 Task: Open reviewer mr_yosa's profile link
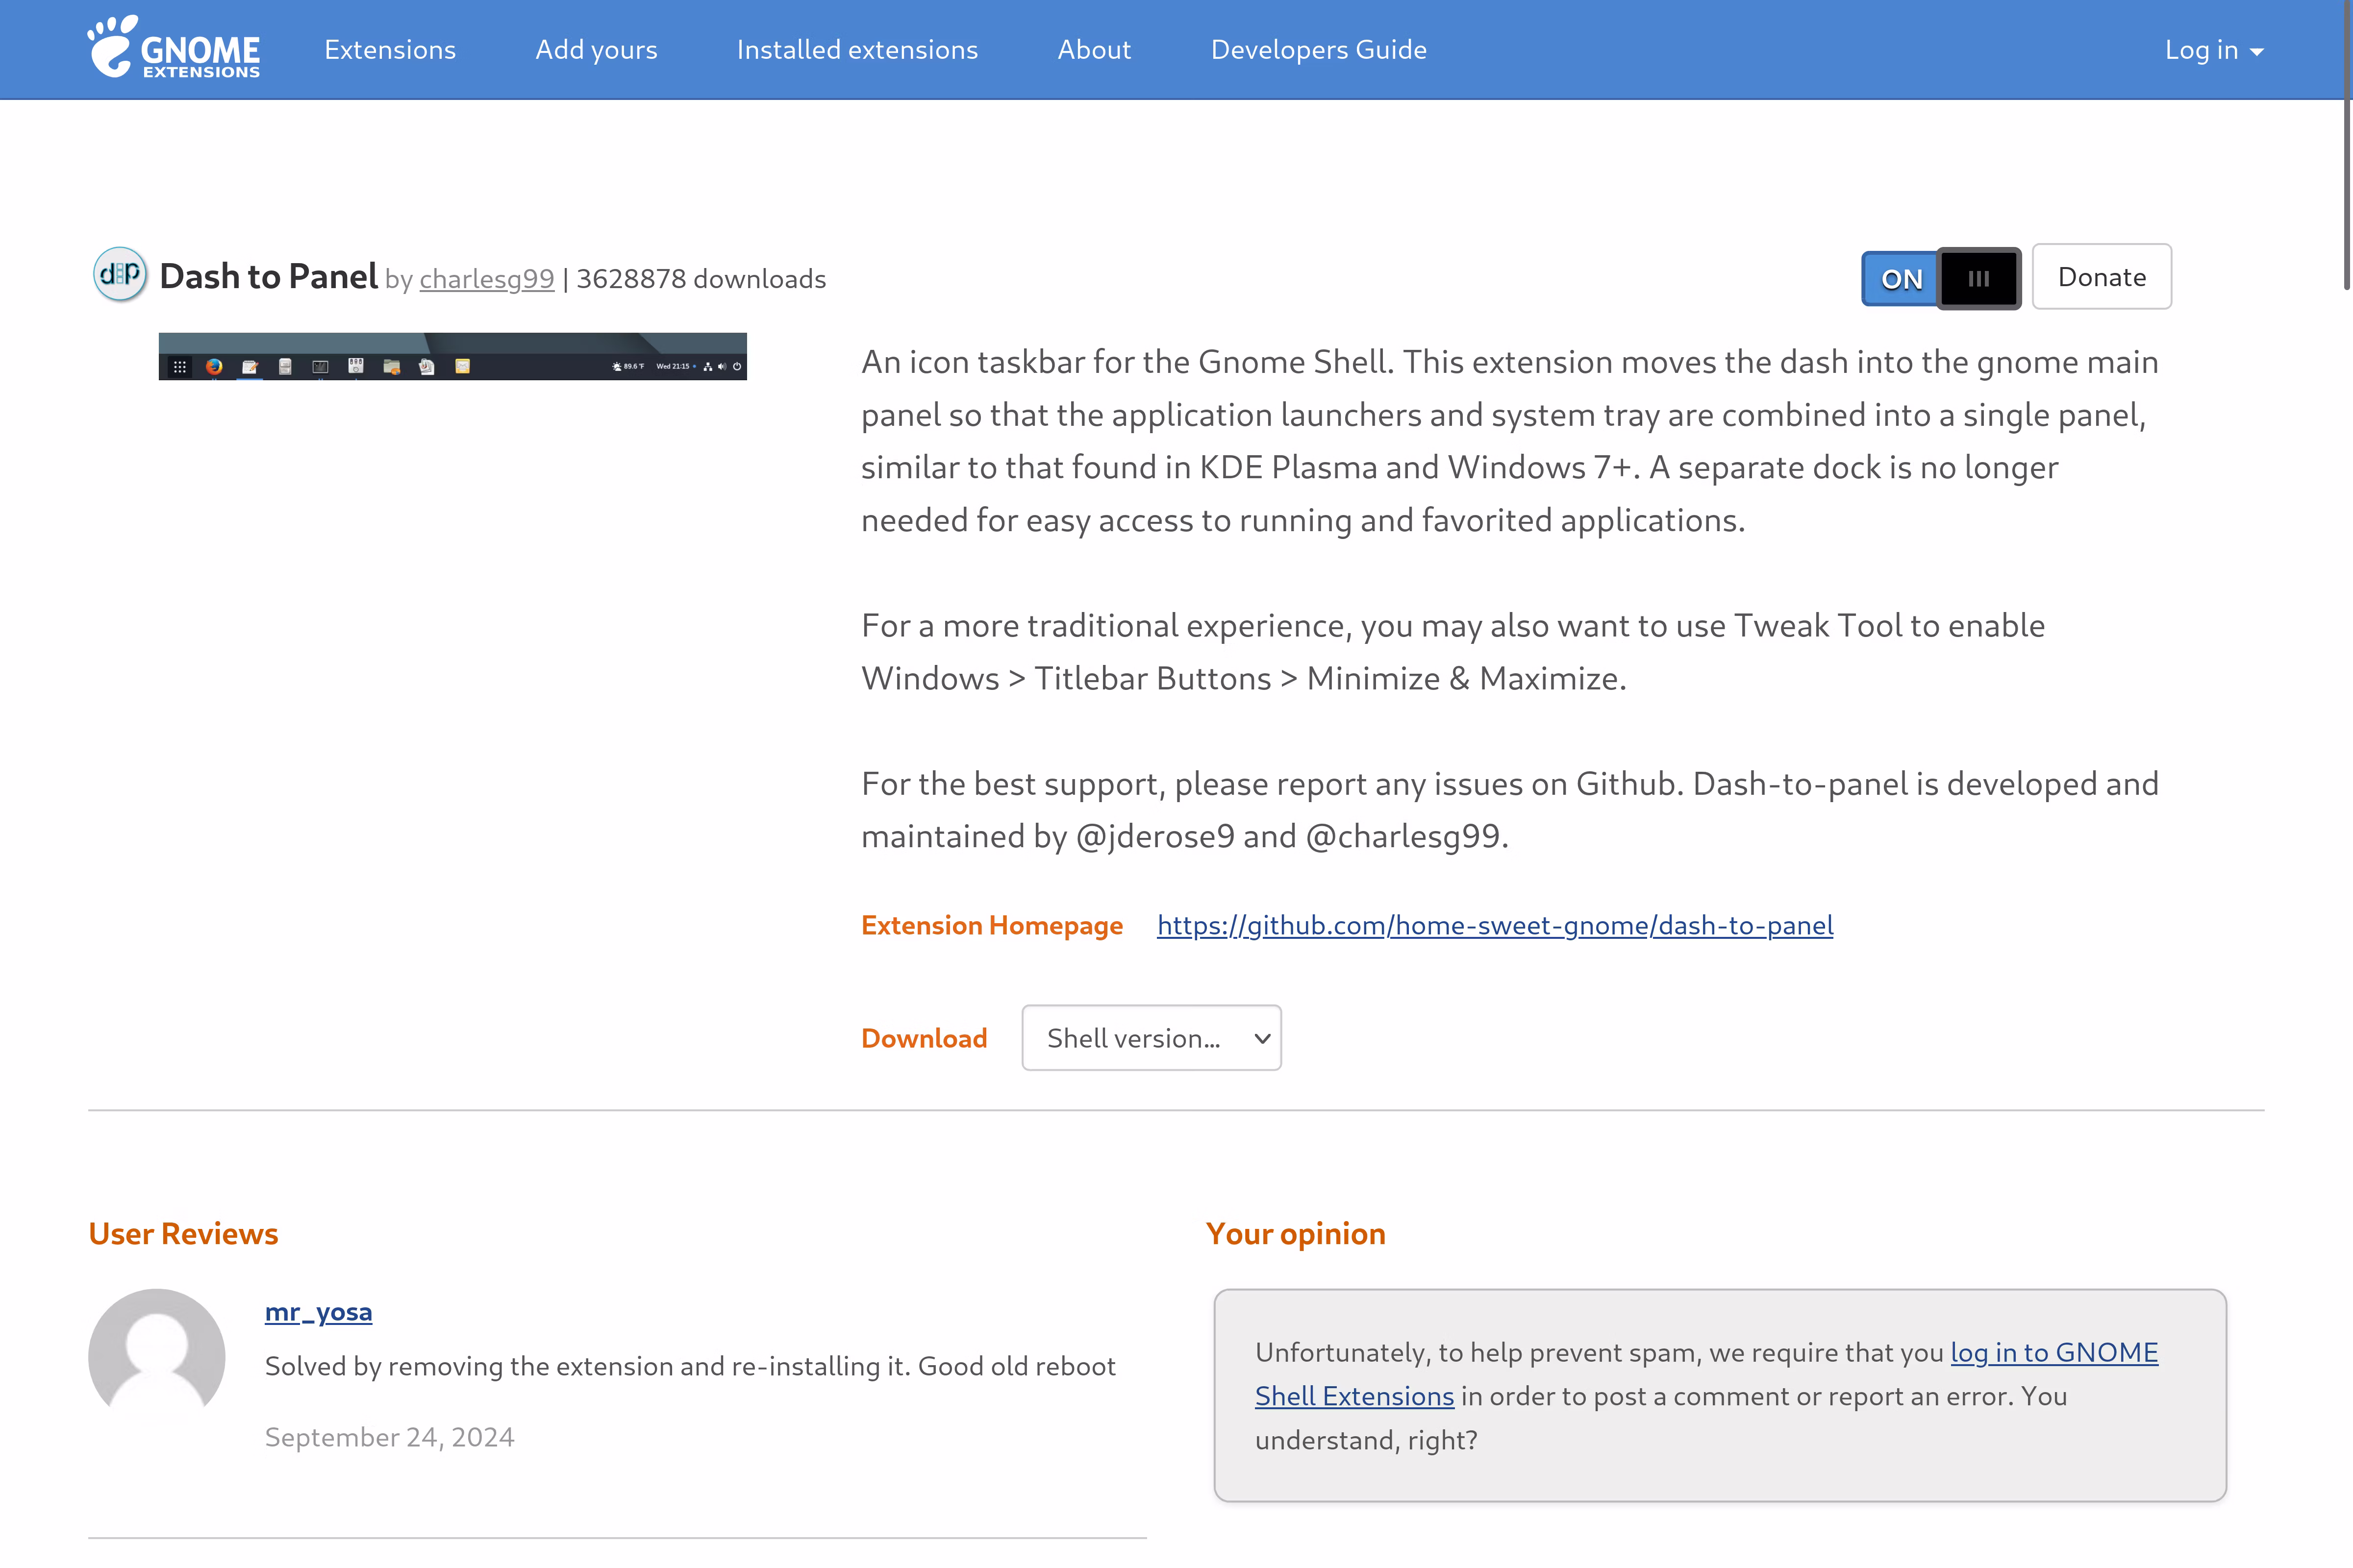(x=318, y=1312)
